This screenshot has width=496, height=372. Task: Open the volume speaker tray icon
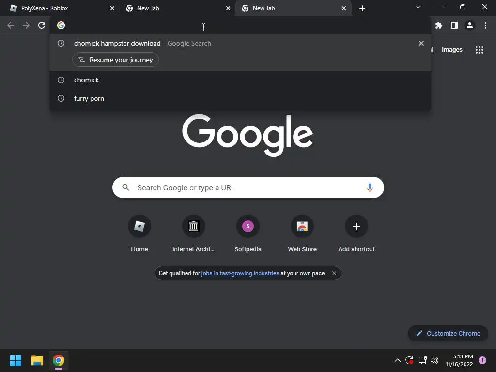434,360
